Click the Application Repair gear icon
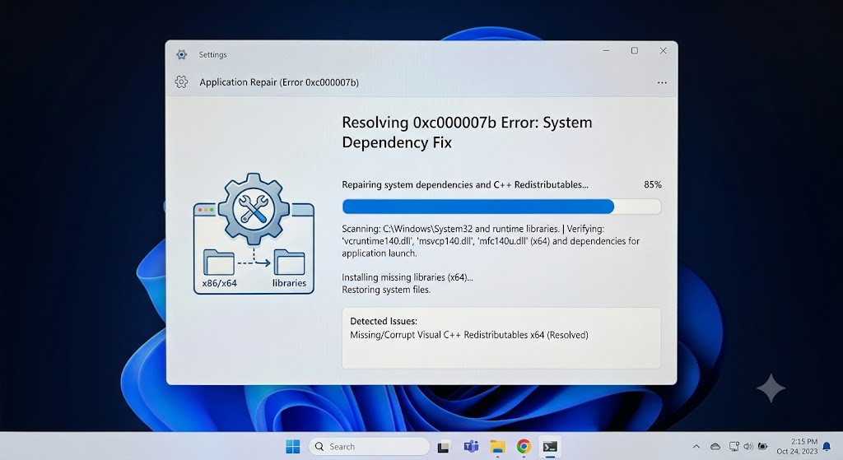Screen dimensions: 843x460 coord(182,82)
